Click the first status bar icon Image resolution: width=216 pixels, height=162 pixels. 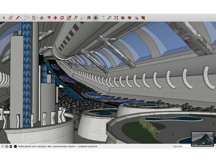pyautogui.click(x=3, y=146)
